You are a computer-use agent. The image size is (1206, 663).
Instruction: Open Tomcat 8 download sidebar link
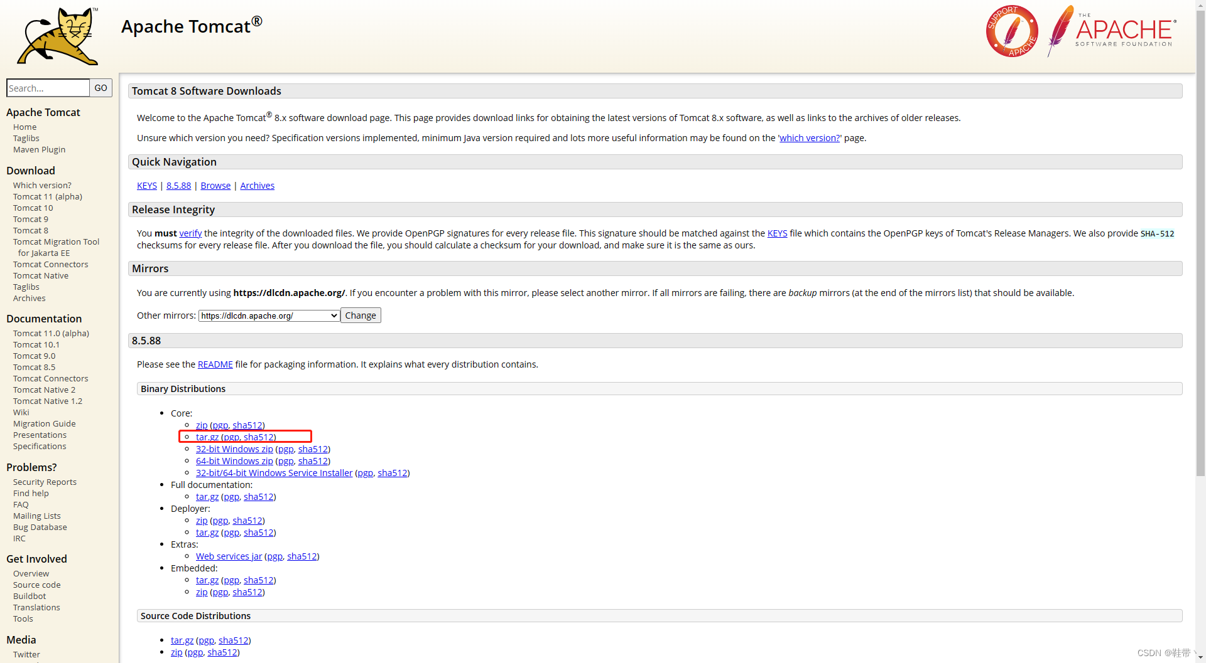(30, 230)
